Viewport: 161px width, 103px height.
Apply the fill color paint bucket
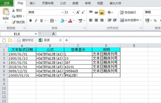point(62,20)
